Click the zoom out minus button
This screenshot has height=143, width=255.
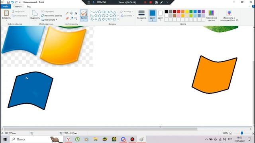tap(230, 133)
